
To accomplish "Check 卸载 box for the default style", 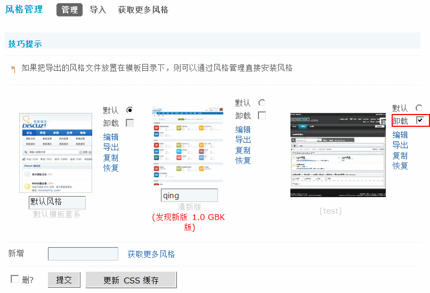I will pyautogui.click(x=129, y=123).
